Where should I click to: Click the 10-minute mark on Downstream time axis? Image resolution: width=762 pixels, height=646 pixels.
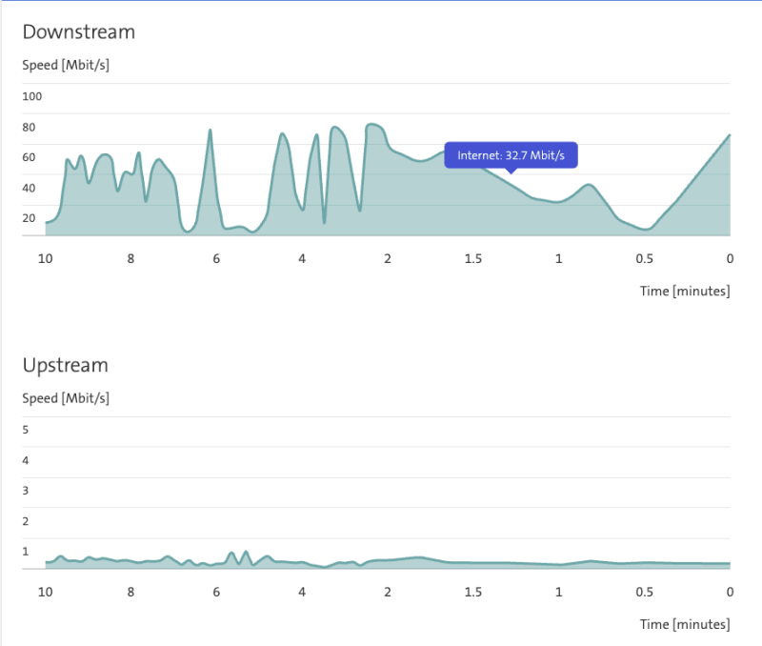(45, 258)
